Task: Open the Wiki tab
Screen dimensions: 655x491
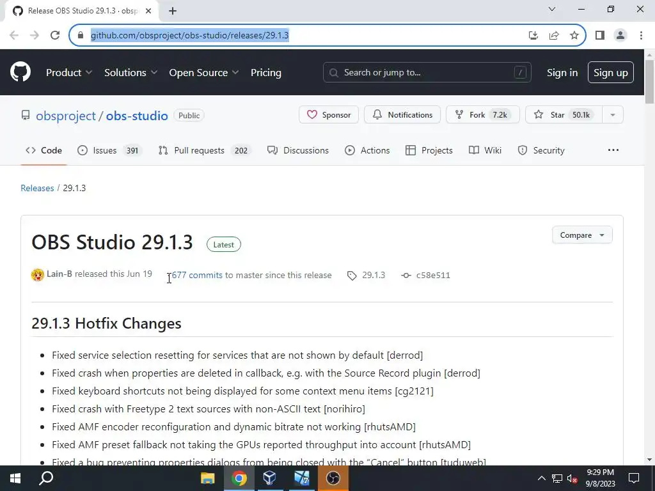Action: (485, 150)
